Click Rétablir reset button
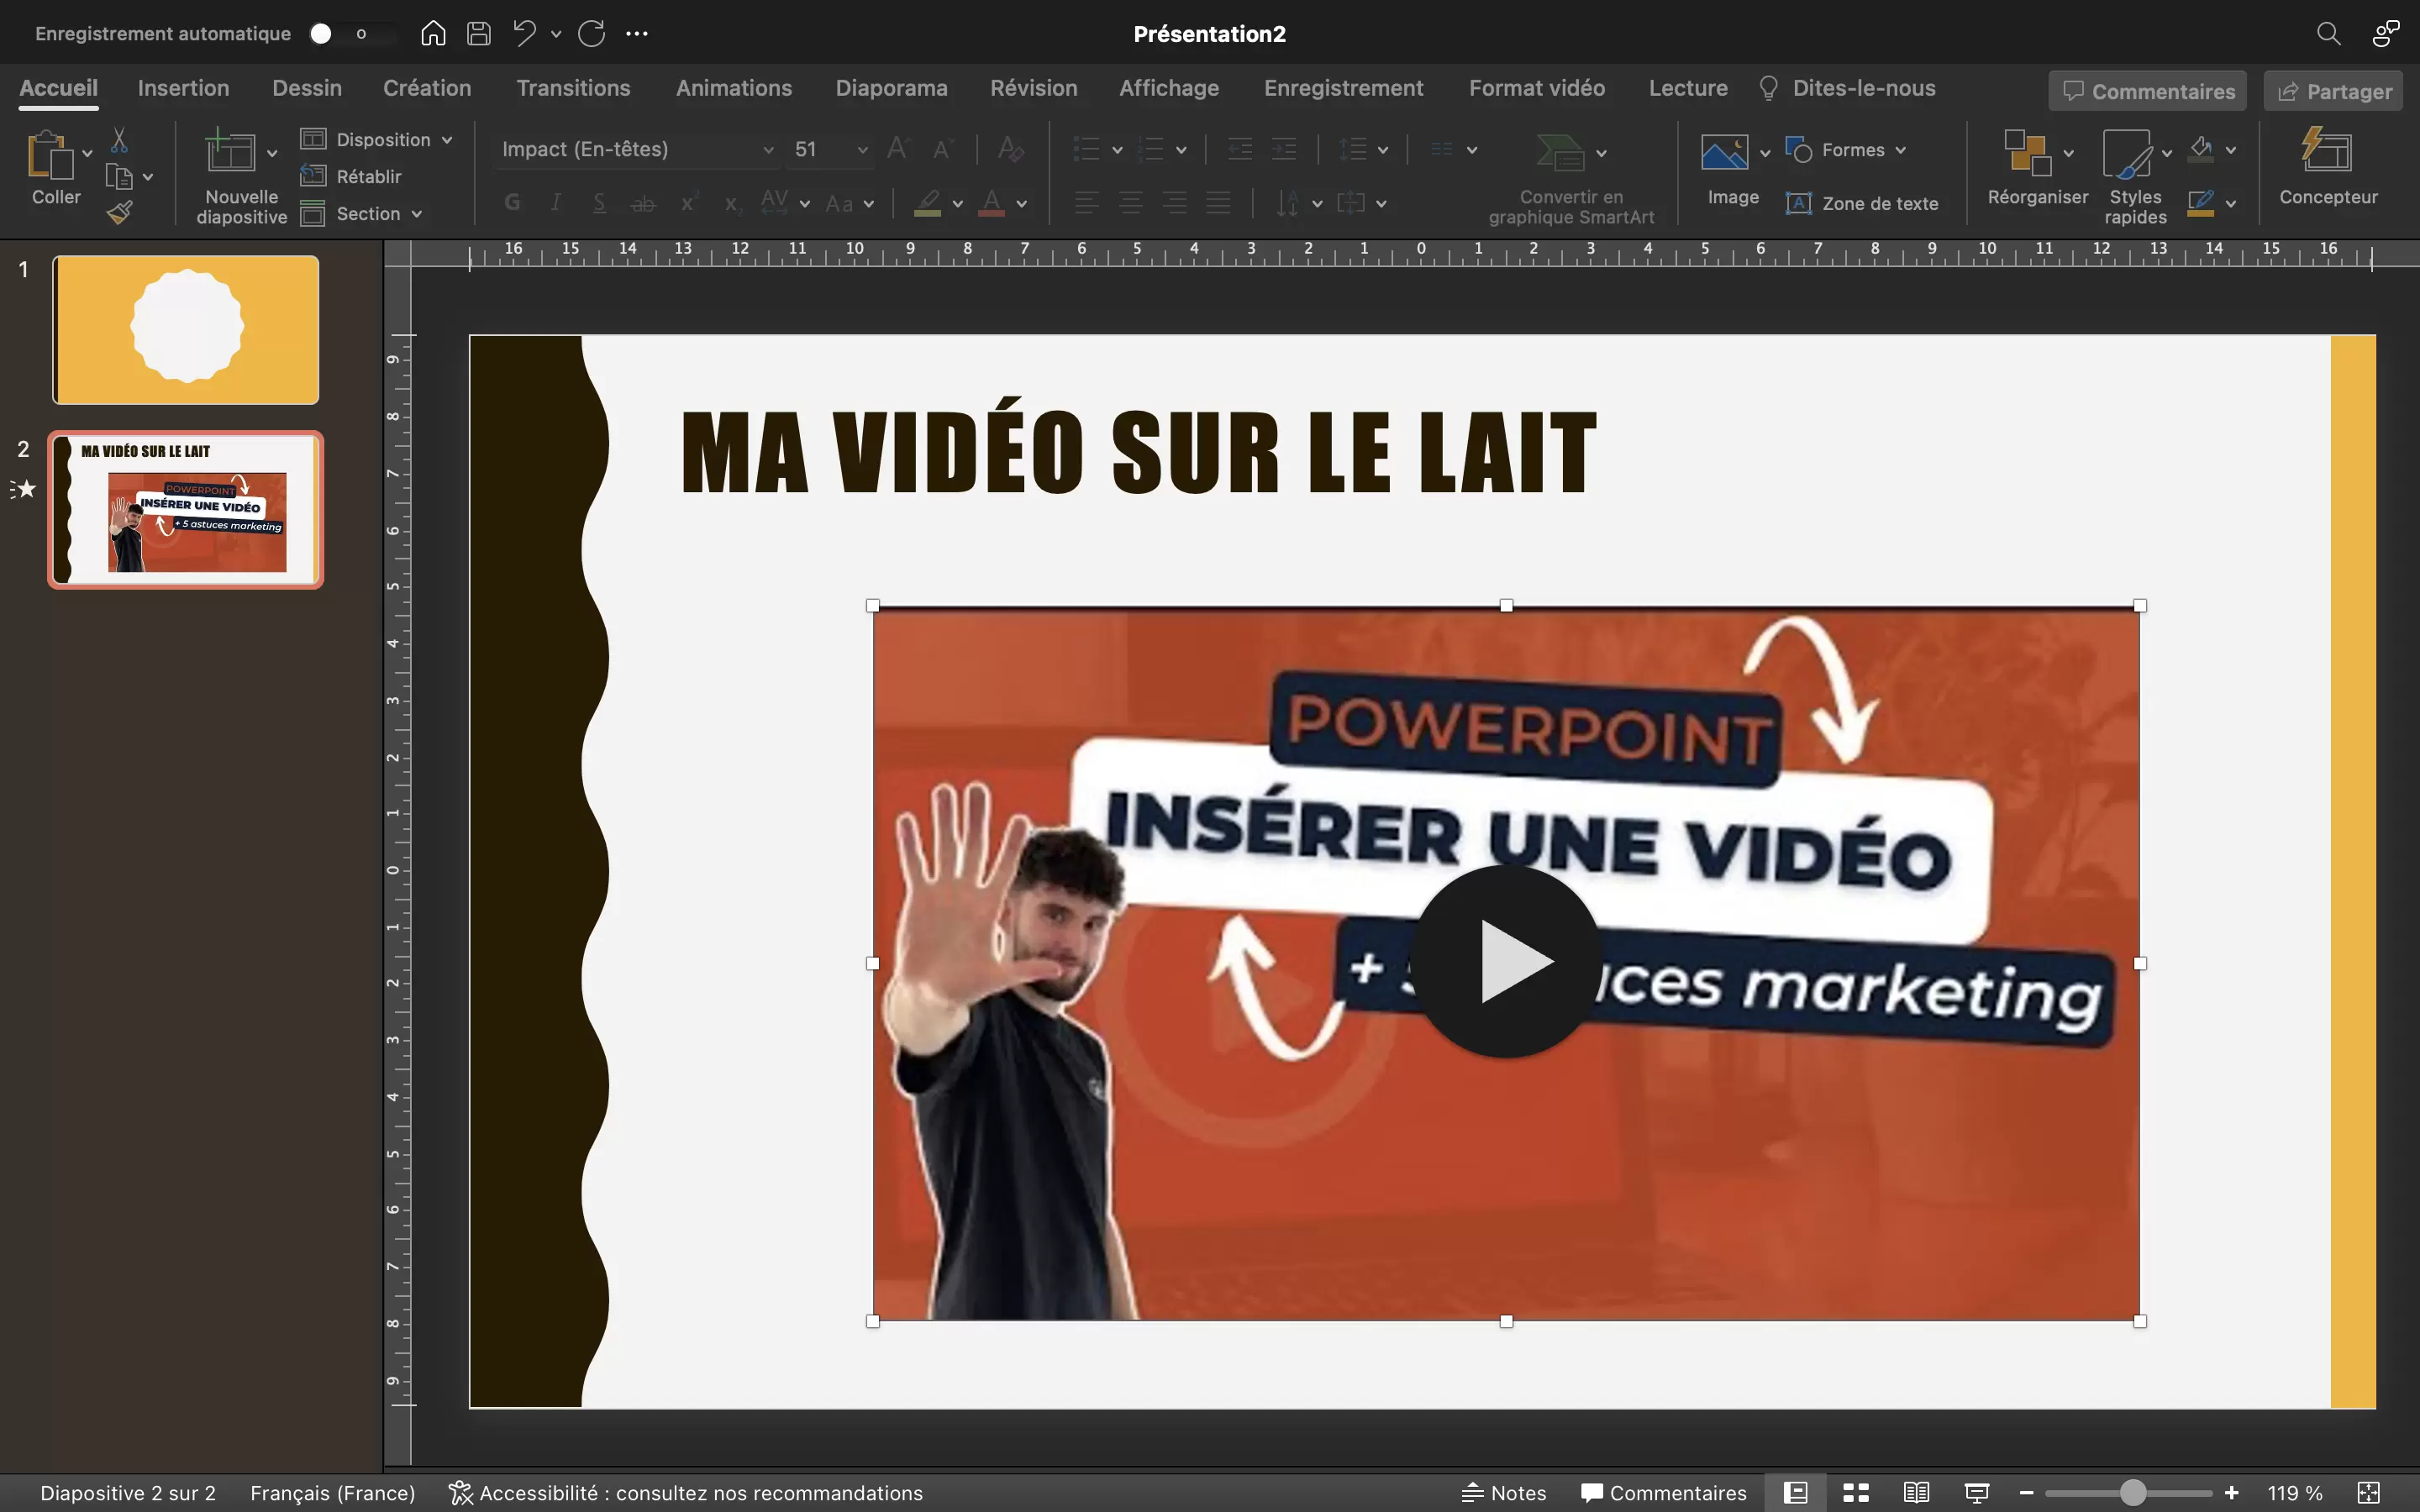 tap(351, 176)
